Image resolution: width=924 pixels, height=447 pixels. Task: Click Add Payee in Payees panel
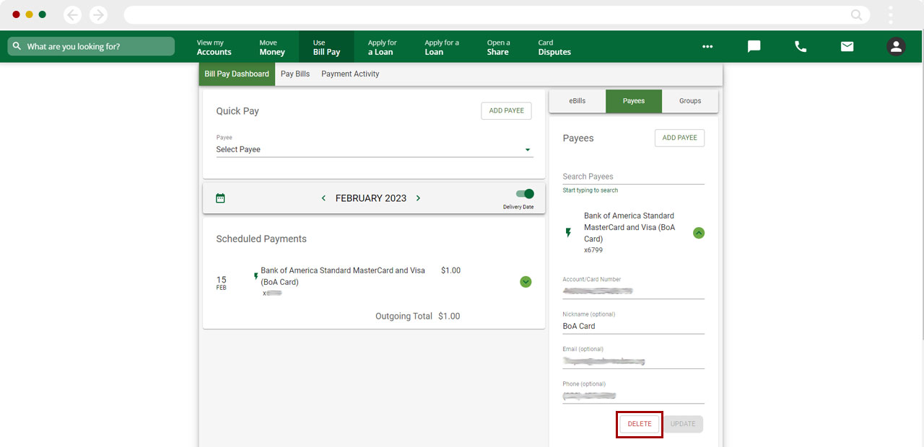(680, 138)
